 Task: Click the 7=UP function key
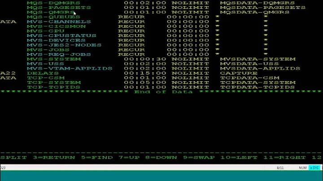point(129,158)
